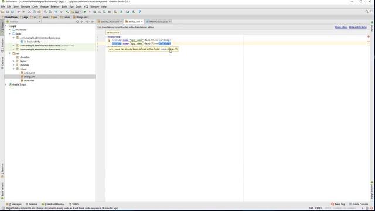Open SDK Manager toolbar icon
375x211 pixels.
click(134, 12)
